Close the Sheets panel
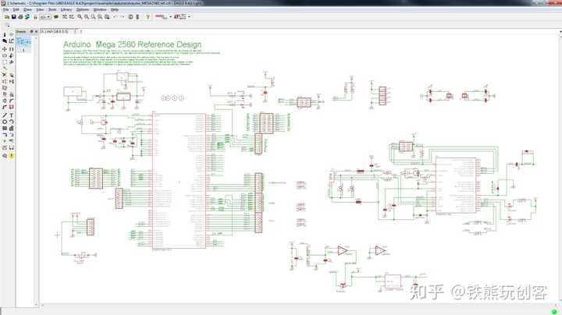The height and width of the screenshot is (315, 562). point(36,31)
